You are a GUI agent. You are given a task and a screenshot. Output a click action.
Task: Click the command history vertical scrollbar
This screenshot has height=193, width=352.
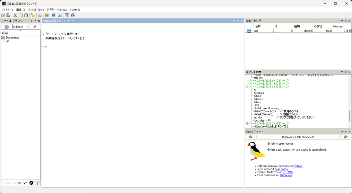click(x=350, y=115)
